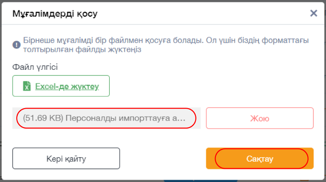
Task: Click the truncated file name ending импорттауға а…
Action: coord(126,119)
